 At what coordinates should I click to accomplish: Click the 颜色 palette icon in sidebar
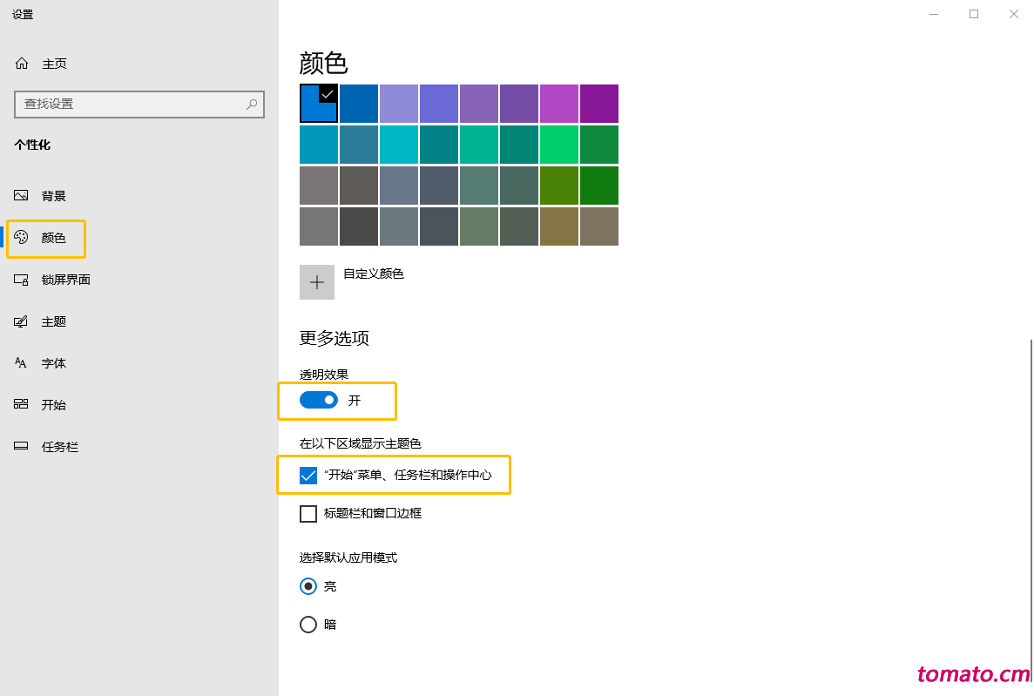(x=21, y=238)
